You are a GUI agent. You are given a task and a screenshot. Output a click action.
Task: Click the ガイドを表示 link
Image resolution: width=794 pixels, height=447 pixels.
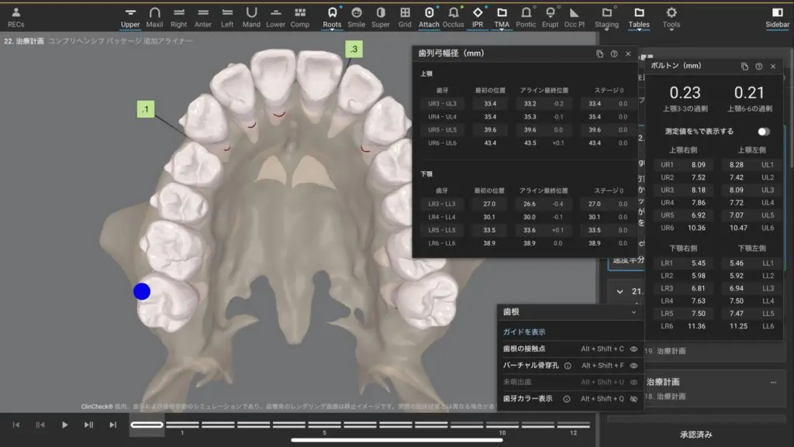[524, 332]
